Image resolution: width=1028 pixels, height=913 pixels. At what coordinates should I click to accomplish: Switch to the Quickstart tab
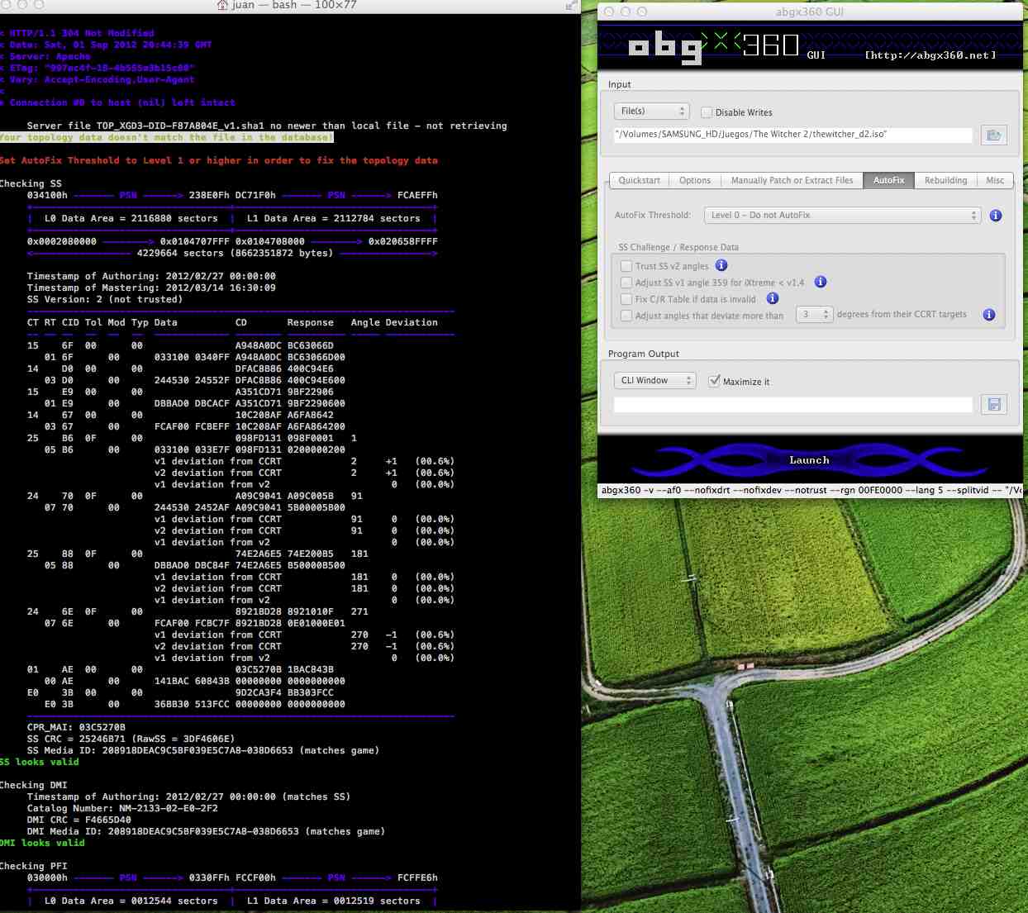639,180
